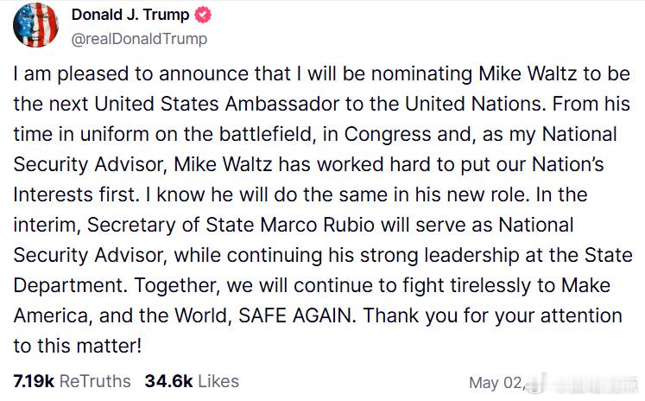Click the final line 'to this matter!'
The image size is (645, 401).
click(76, 346)
